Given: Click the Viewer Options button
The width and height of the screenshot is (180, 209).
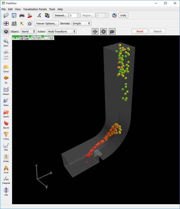Looking at the screenshot, I should (x=46, y=23).
